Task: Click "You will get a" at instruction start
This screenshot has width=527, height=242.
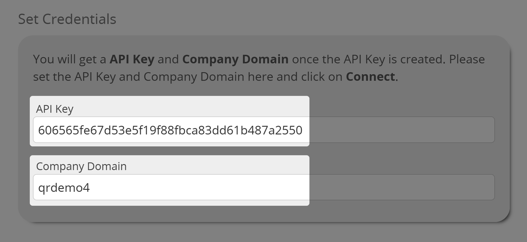Action: pos(69,59)
